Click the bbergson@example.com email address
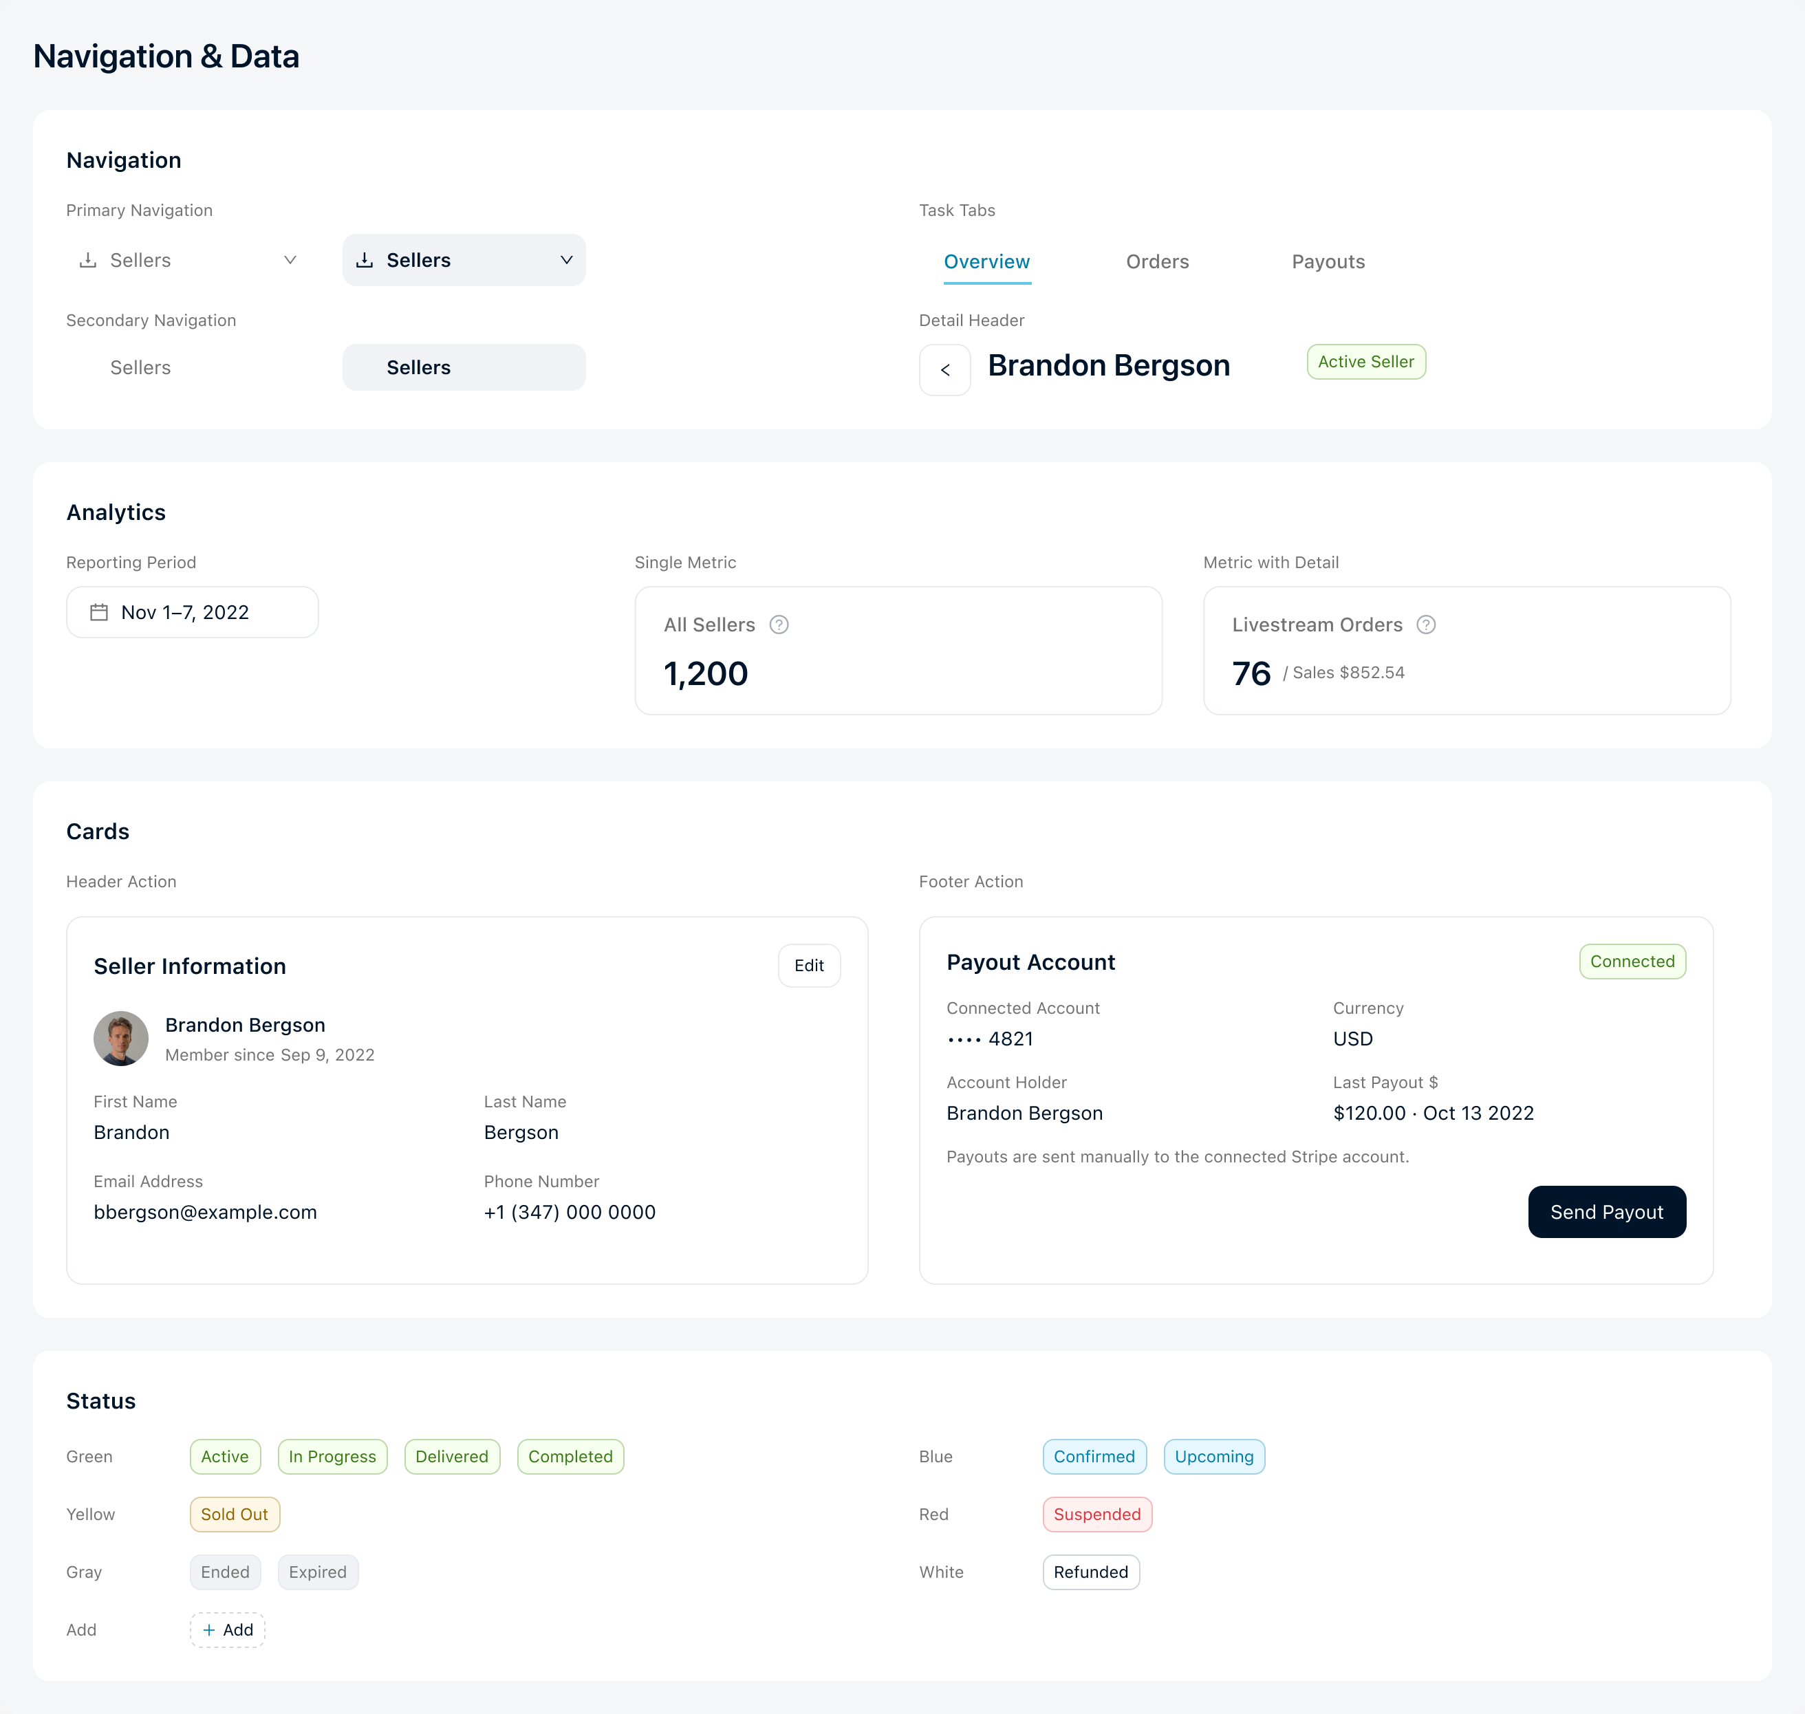The image size is (1805, 1714). coord(206,1211)
